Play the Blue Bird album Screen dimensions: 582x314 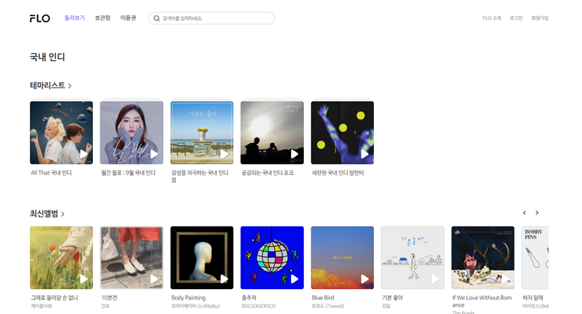point(364,279)
